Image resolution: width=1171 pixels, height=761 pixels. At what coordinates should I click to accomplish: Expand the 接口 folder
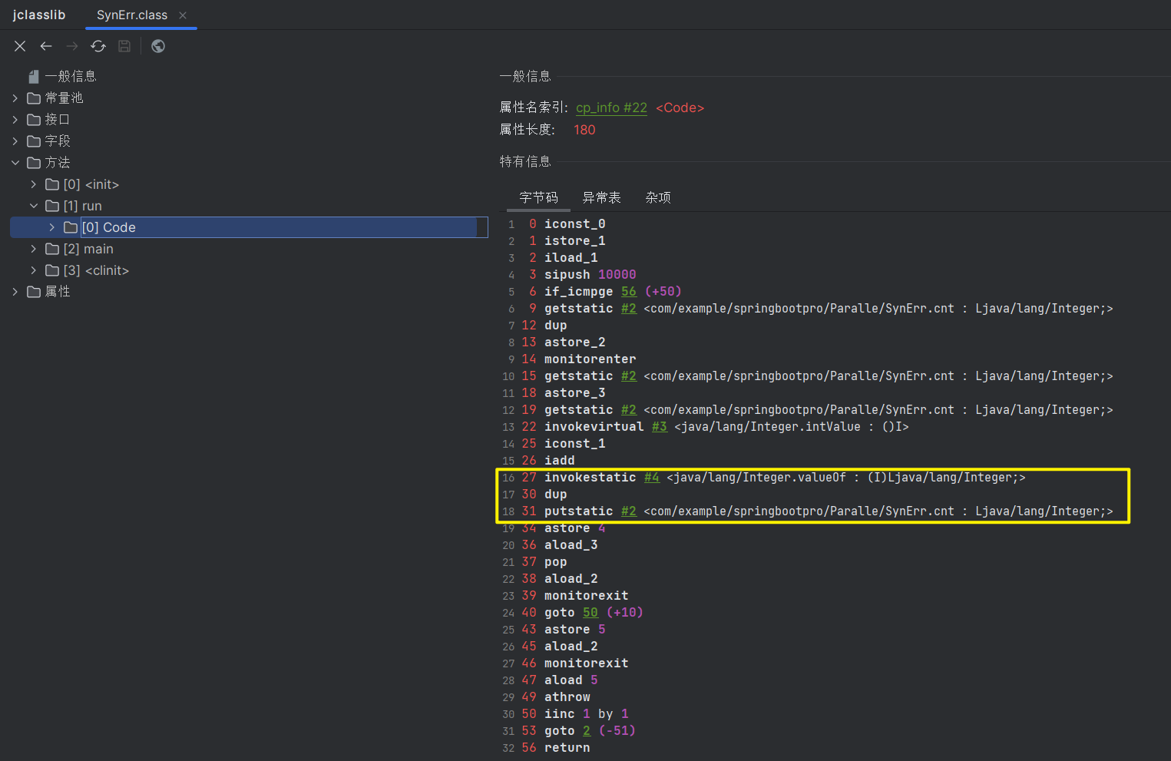[15, 119]
